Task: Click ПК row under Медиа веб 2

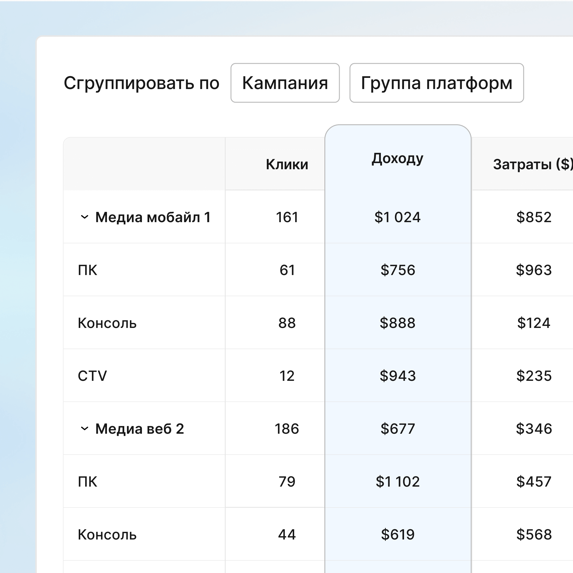Action: pyautogui.click(x=88, y=481)
